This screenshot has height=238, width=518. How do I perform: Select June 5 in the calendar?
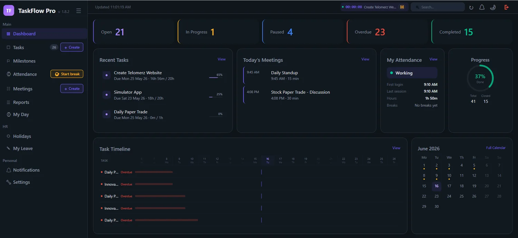tap(474, 165)
